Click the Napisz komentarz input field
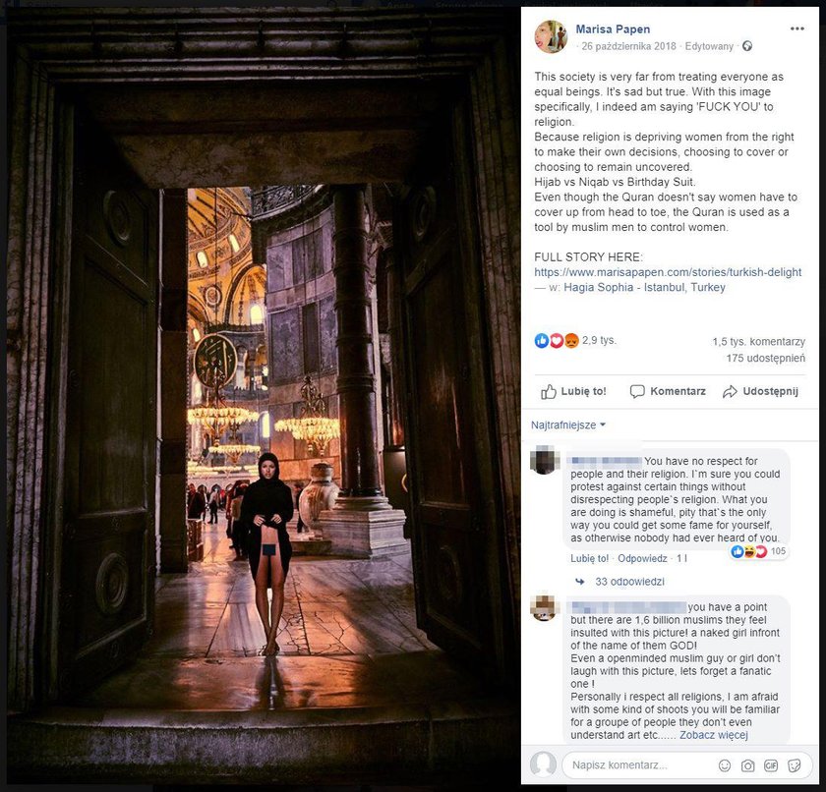The height and width of the screenshot is (792, 826). click(x=638, y=765)
